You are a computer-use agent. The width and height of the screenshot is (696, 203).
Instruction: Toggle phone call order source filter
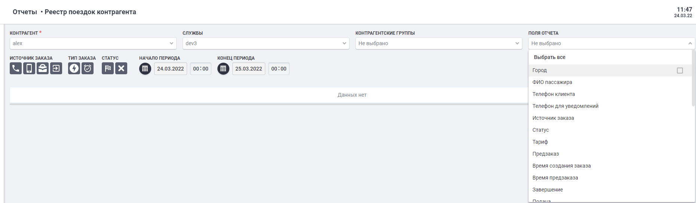pyautogui.click(x=16, y=68)
